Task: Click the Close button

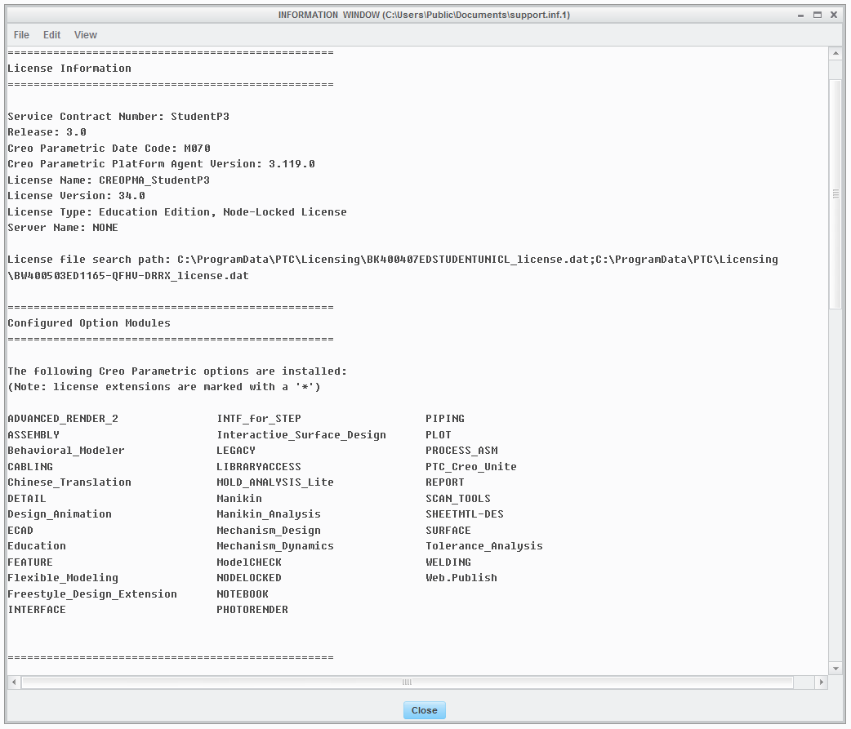Action: [425, 710]
